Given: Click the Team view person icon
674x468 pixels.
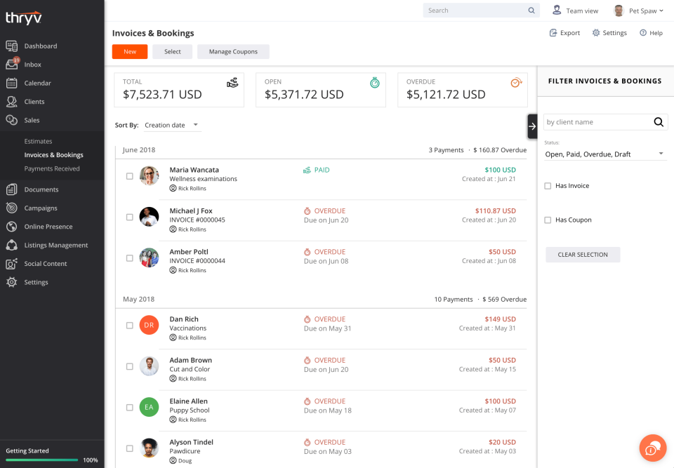Looking at the screenshot, I should point(557,10).
